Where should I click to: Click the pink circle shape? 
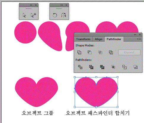click(25, 33)
